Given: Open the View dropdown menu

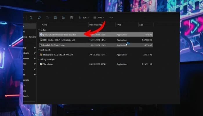Looking at the screenshot, I should pos(99,18).
